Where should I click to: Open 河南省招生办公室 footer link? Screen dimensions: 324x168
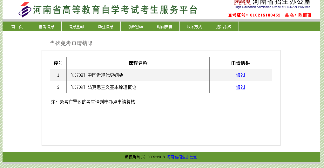tap(182, 157)
